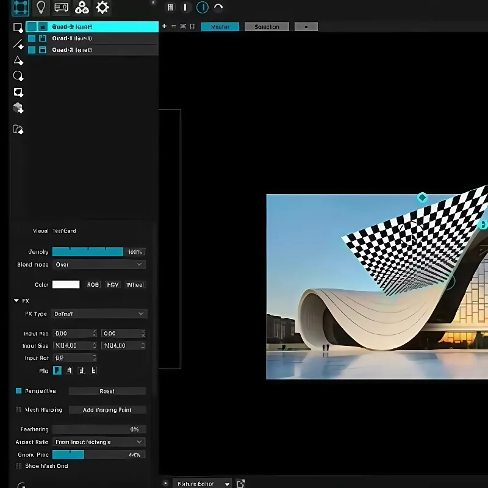The image size is (488, 488).
Task: Open the location pin tab icon
Action: click(x=41, y=7)
